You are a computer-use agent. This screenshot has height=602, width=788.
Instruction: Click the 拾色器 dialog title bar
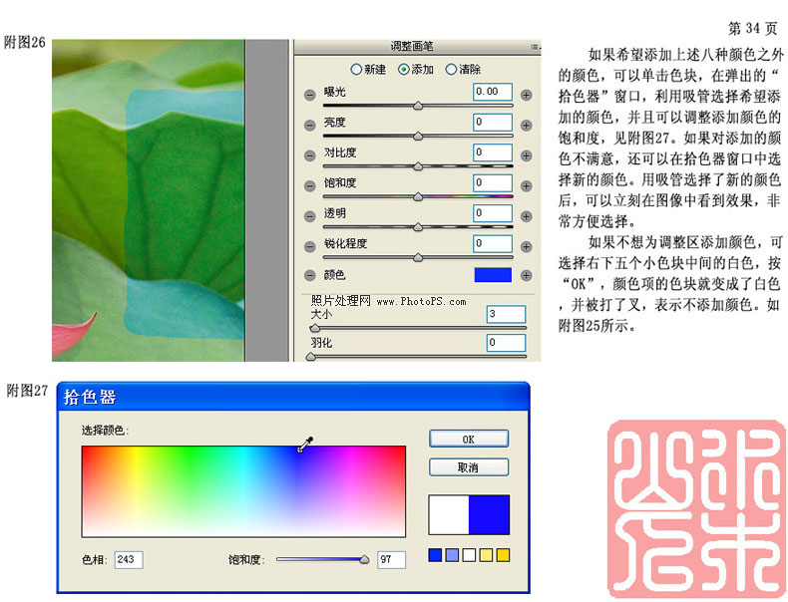pos(293,397)
